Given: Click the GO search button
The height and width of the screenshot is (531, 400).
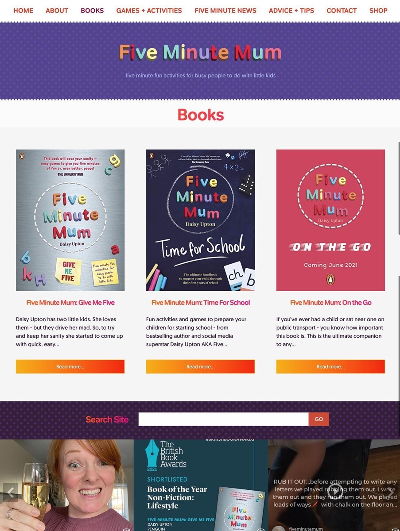Looking at the screenshot, I should [x=319, y=419].
